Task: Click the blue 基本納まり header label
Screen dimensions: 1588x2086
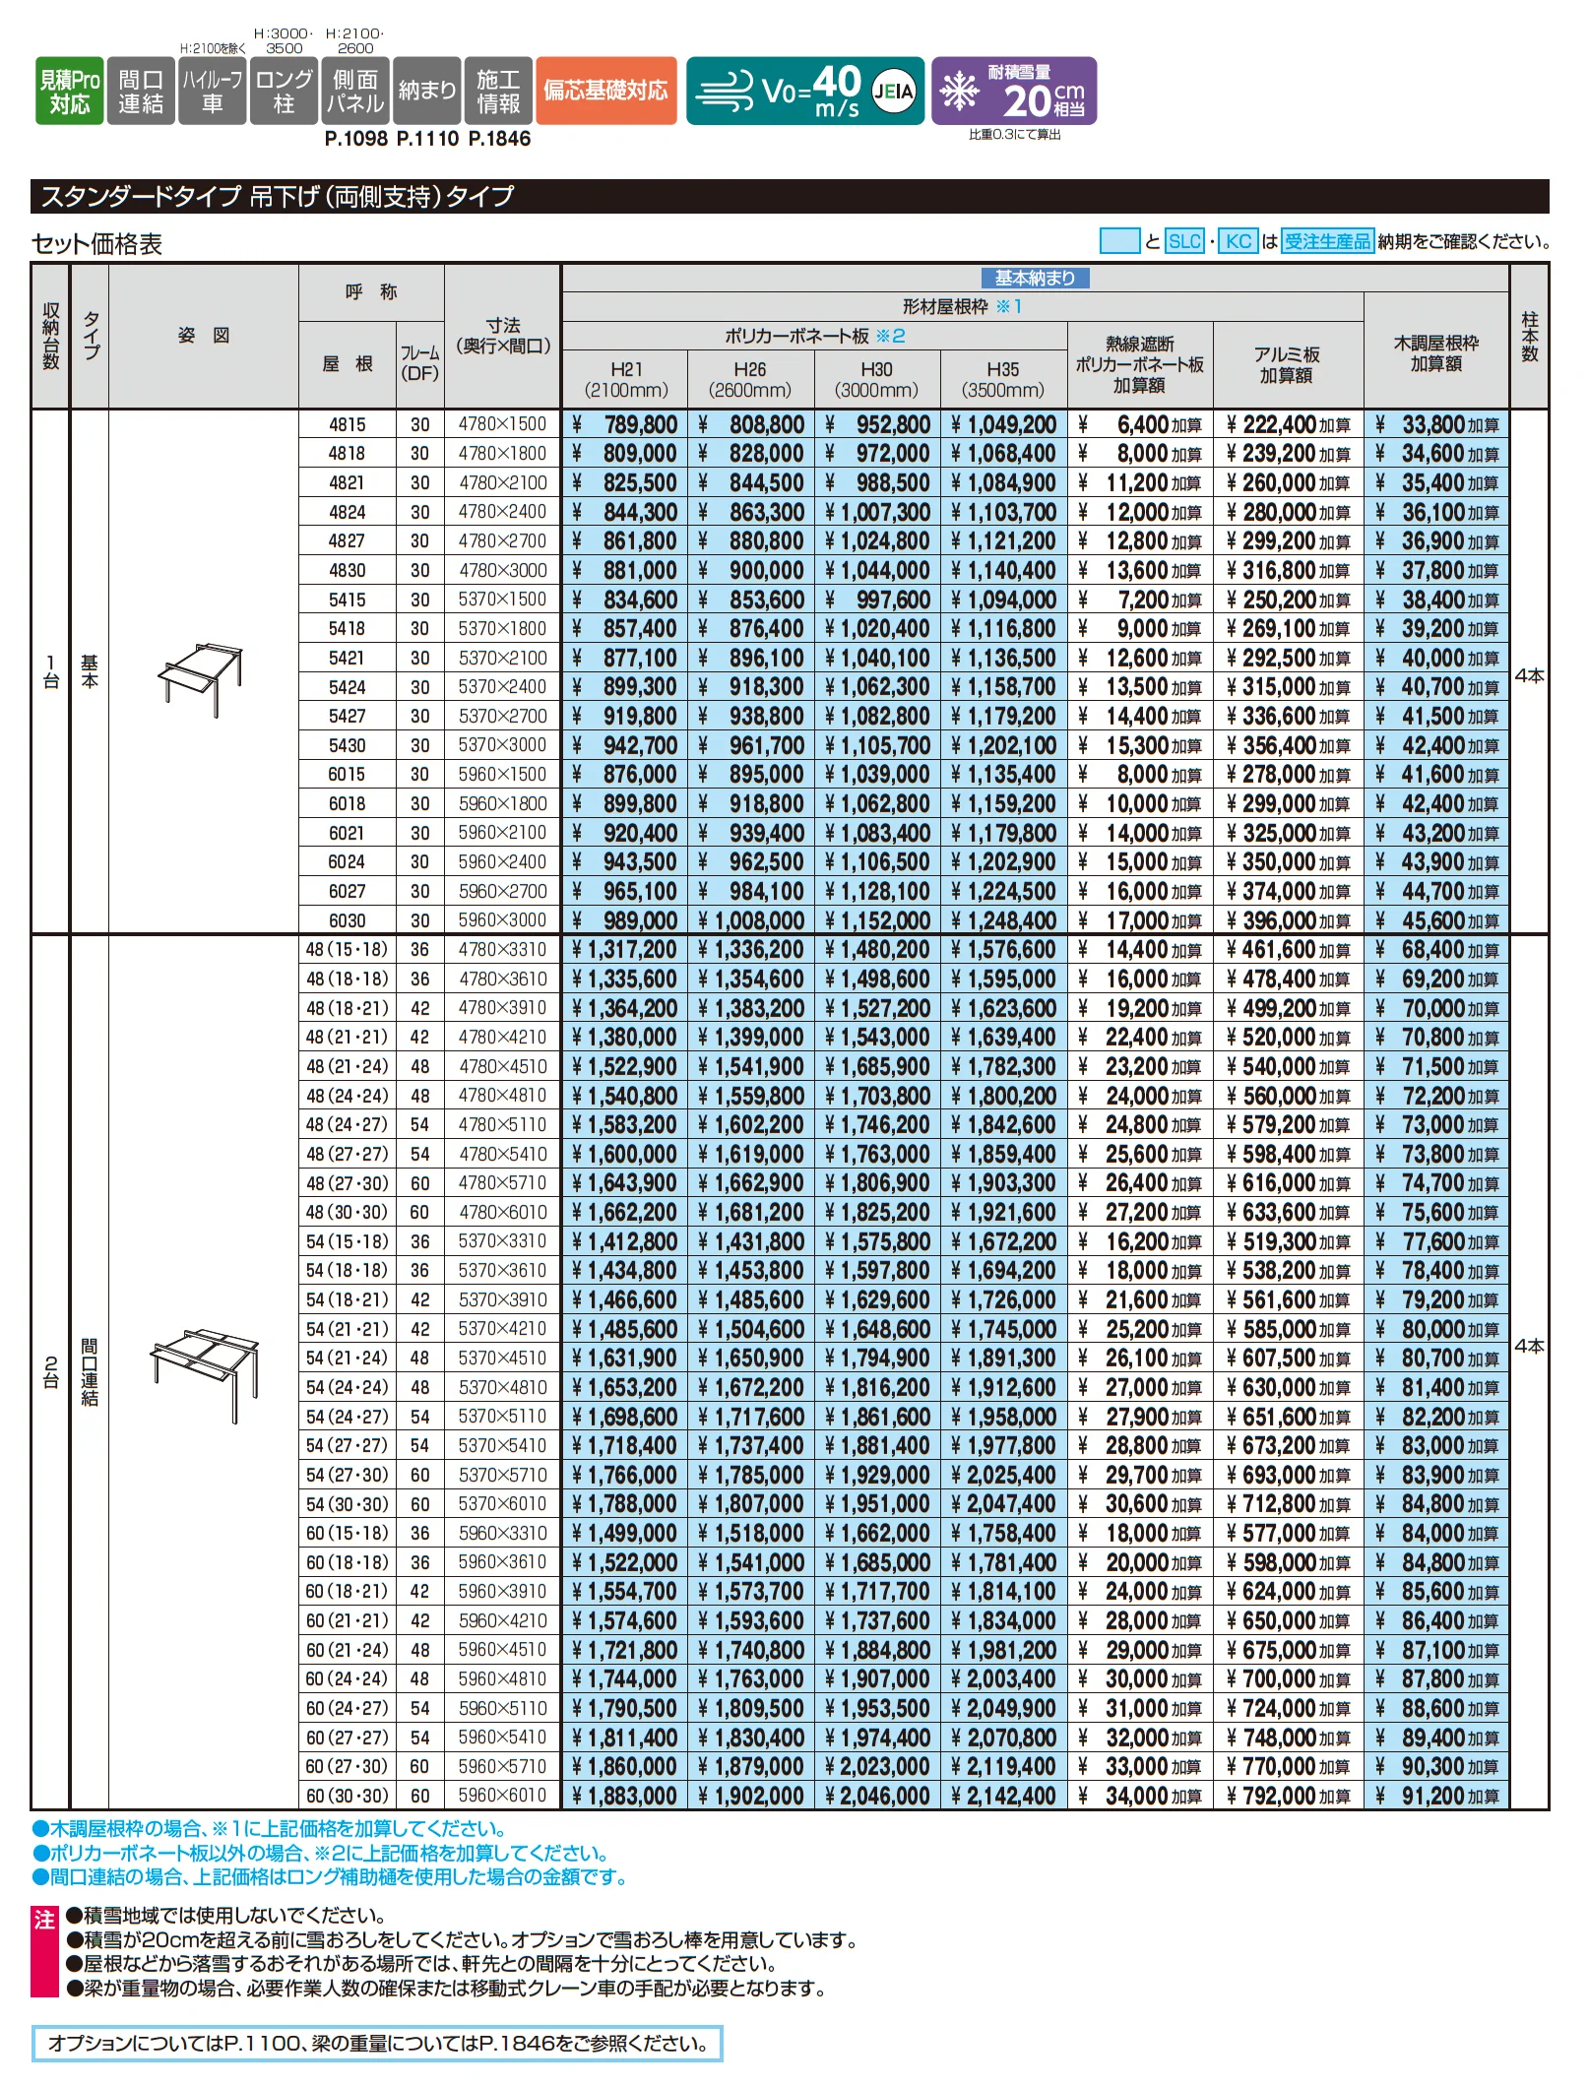Action: 1035,279
